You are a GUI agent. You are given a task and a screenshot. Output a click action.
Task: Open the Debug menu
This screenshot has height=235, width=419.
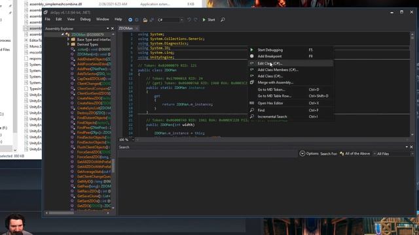pyautogui.click(x=85, y=19)
